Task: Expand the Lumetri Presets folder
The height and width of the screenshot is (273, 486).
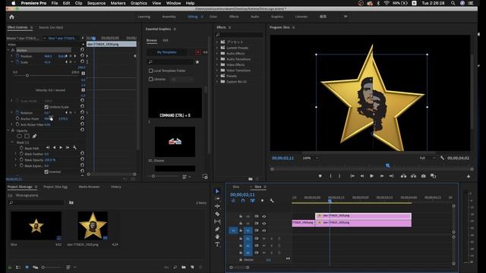Action: click(217, 48)
